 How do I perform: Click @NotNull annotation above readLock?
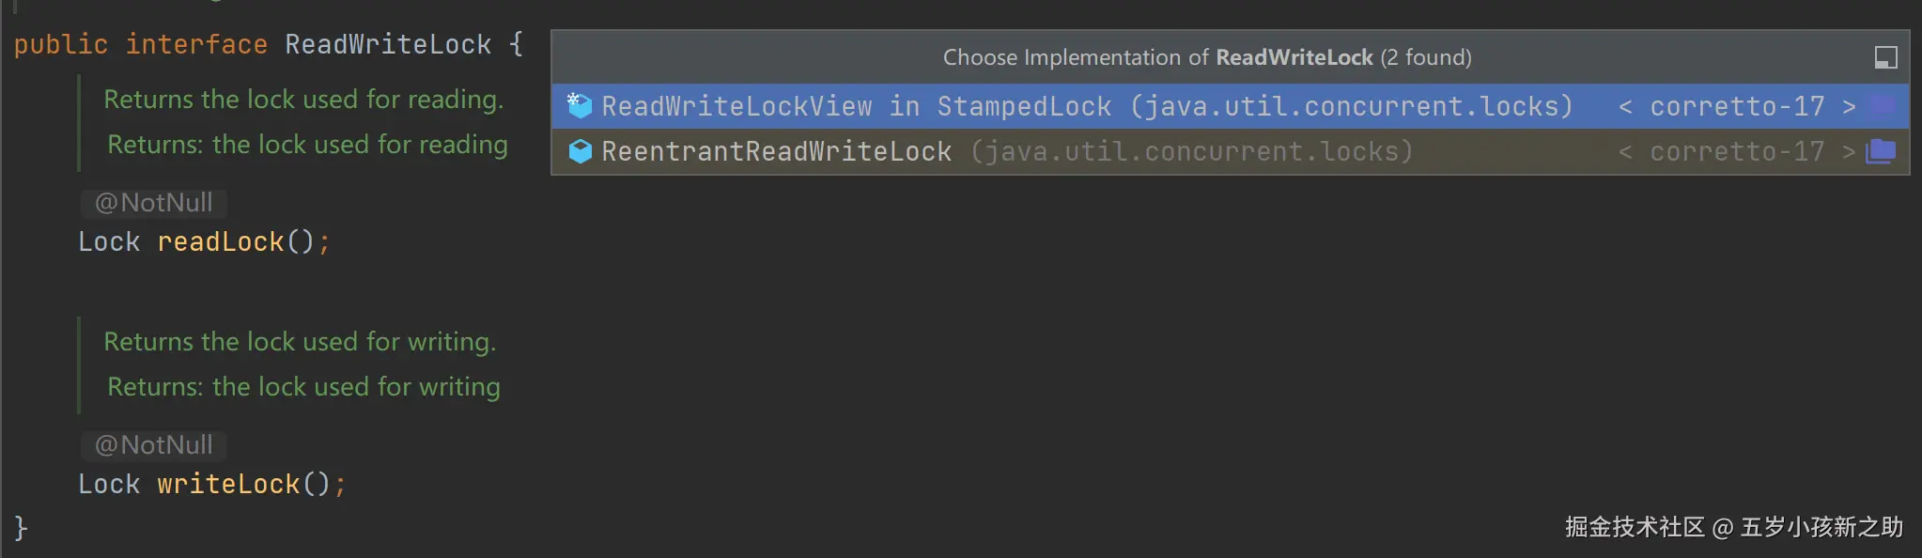[x=154, y=203]
